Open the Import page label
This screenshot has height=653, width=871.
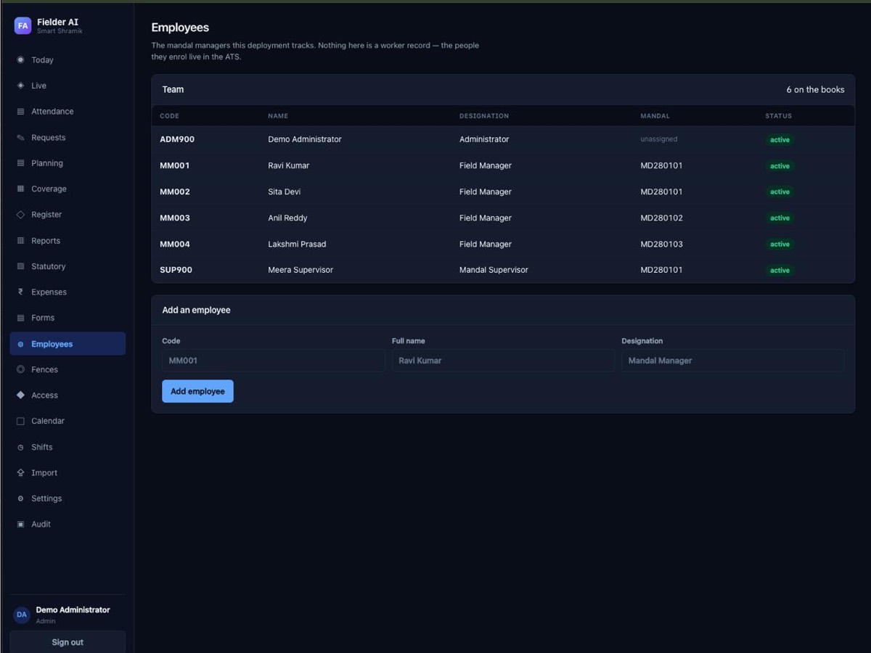(44, 473)
